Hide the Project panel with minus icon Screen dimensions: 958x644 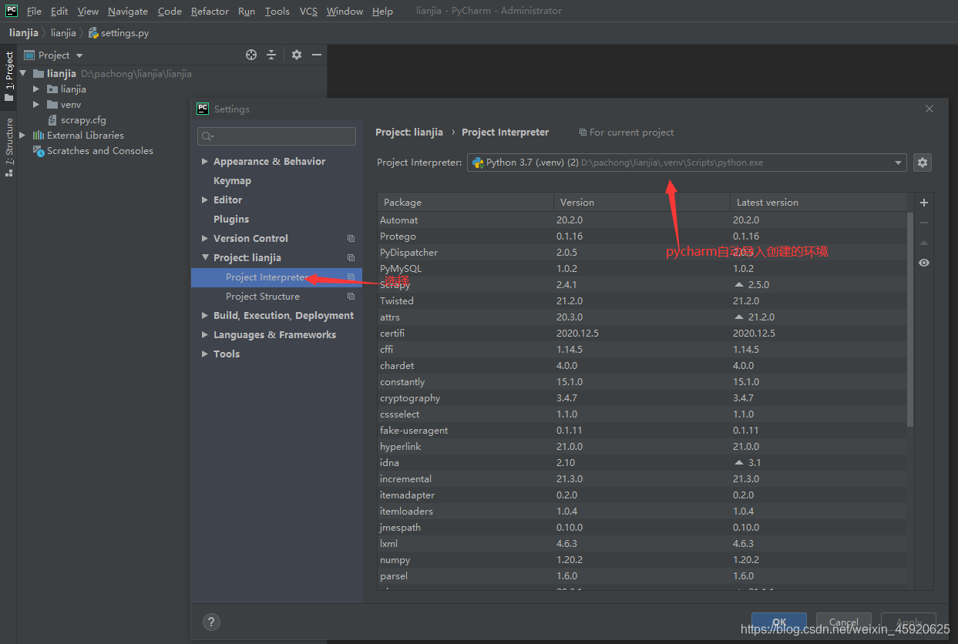pos(316,55)
